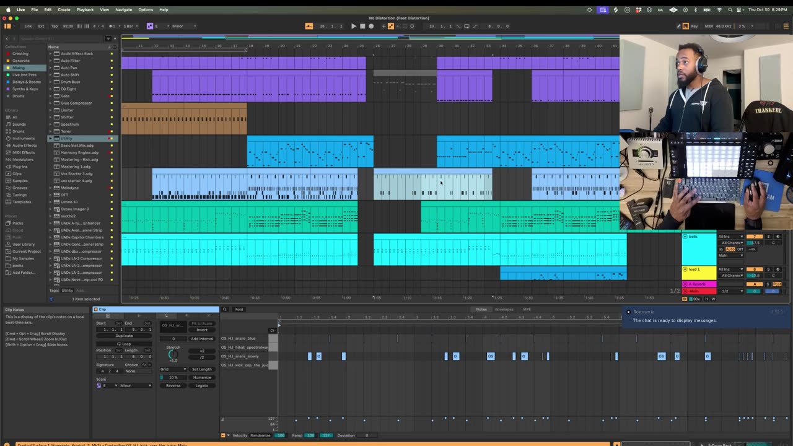Viewport: 793px width, 446px height.
Task: Toggle the automation arm button
Action: tap(390, 26)
